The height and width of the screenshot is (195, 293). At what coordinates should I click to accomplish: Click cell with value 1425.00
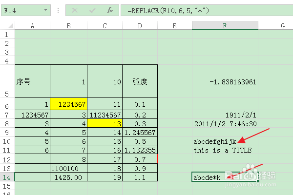(68, 177)
